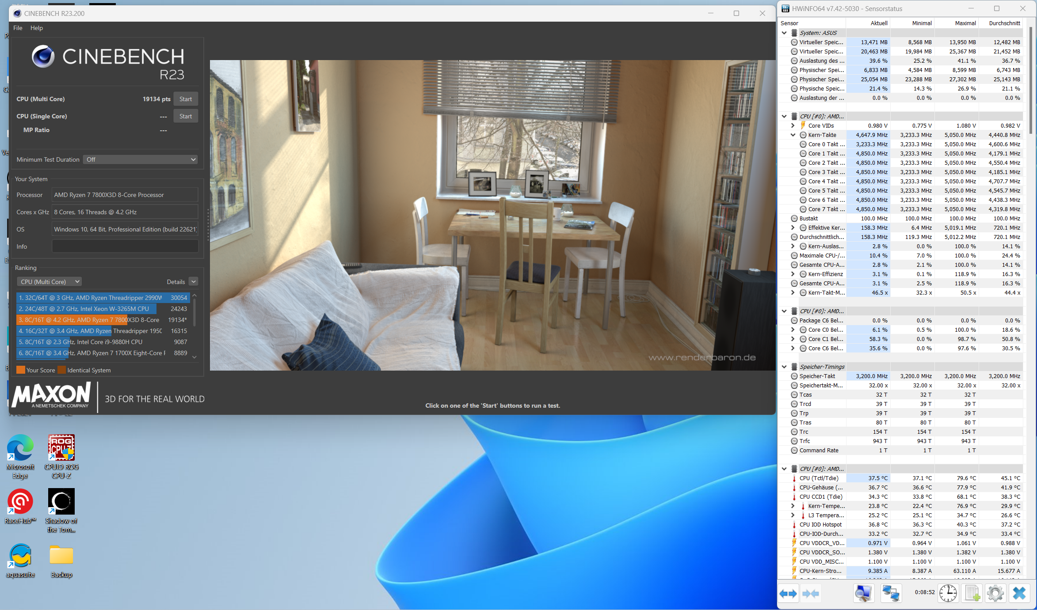The width and height of the screenshot is (1037, 610).
Task: Click Cinebench ranking list scrollbar
Action: click(x=194, y=313)
